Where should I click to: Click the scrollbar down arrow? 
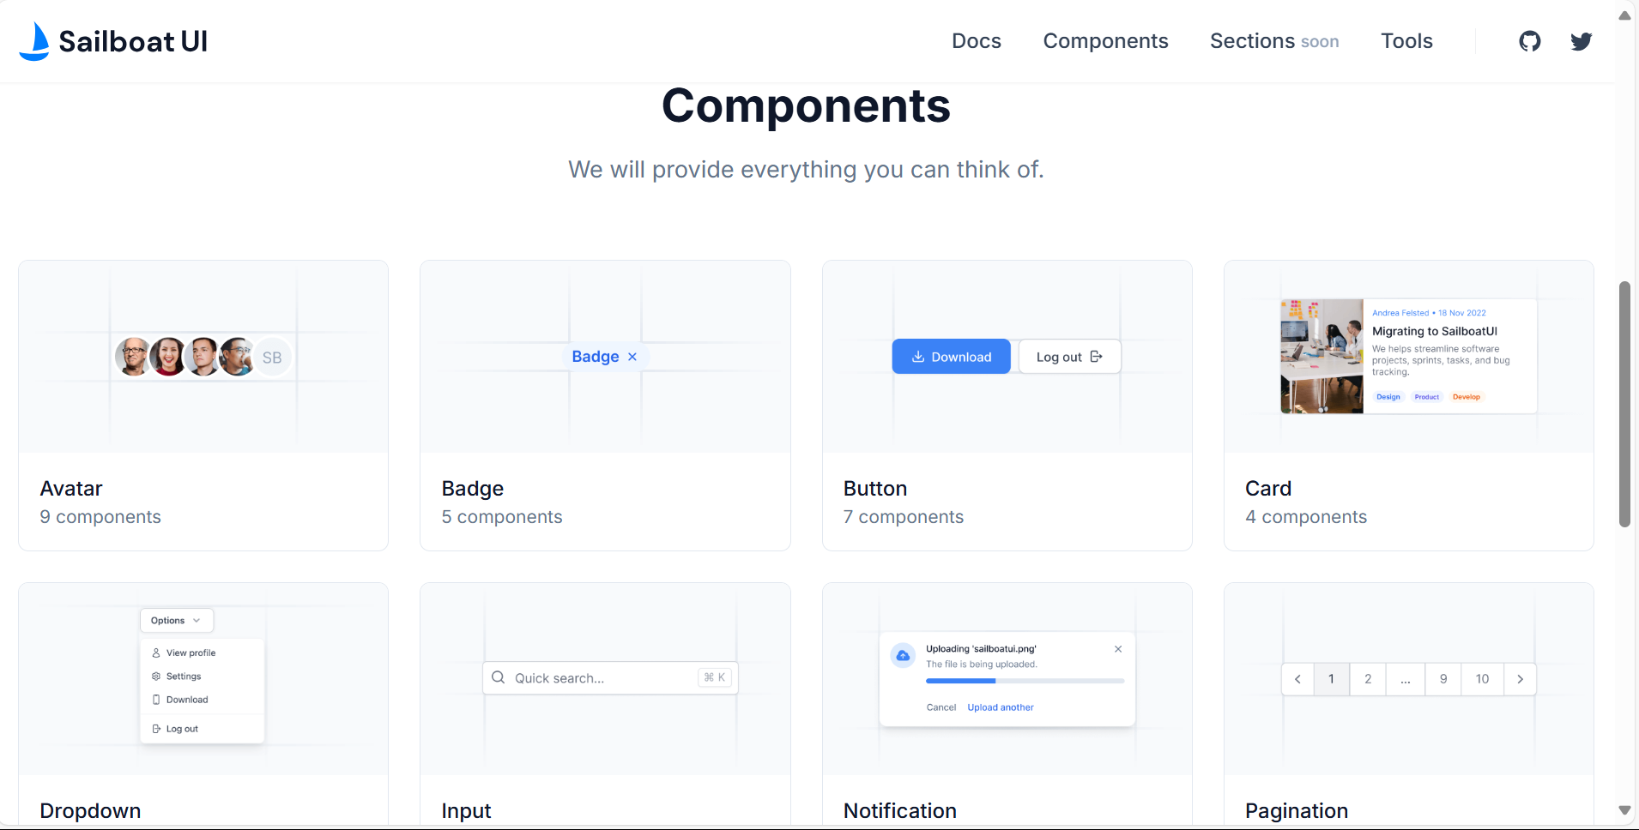[1624, 810]
